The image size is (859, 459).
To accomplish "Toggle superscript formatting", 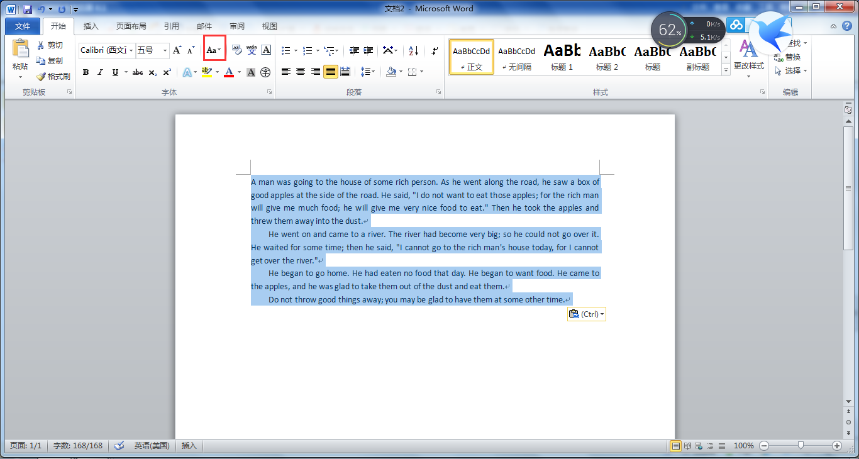I will click(x=167, y=72).
